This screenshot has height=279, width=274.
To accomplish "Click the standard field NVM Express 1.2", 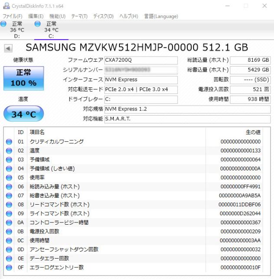I will coord(188,109).
